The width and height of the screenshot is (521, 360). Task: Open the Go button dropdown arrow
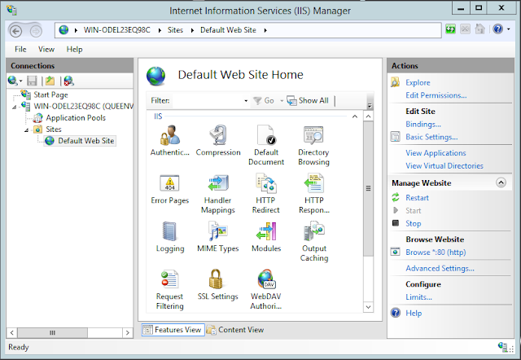282,101
